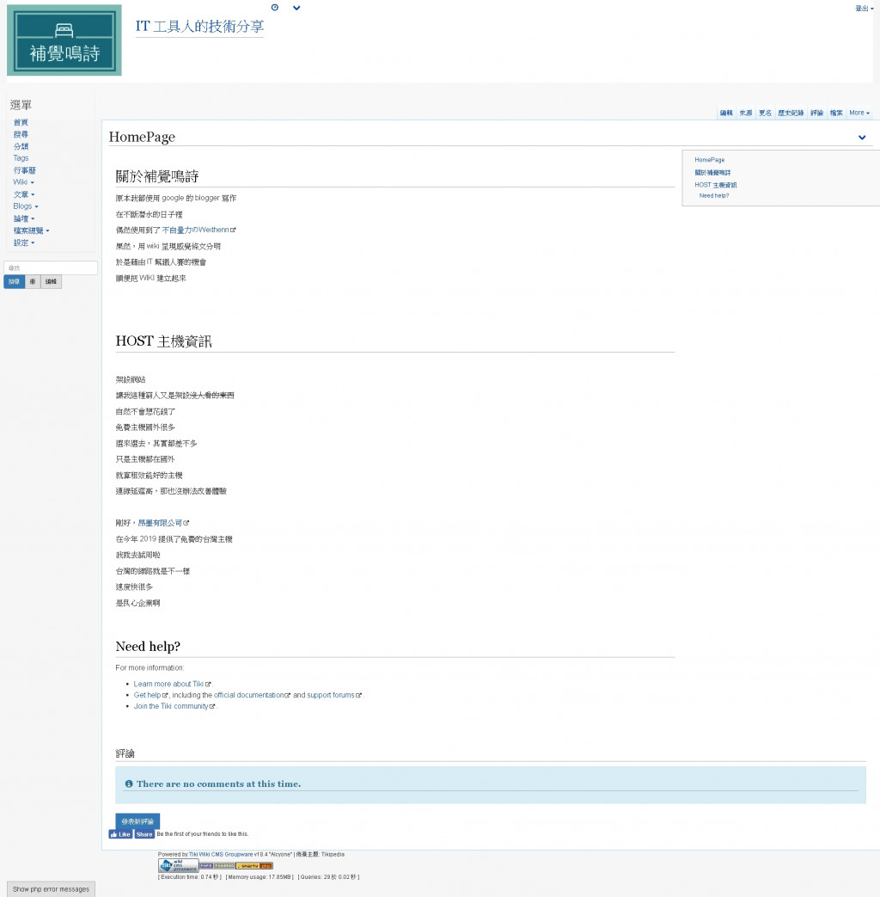Click the Facebook Like button
Image resolution: width=880 pixels, height=897 pixels.
point(120,834)
